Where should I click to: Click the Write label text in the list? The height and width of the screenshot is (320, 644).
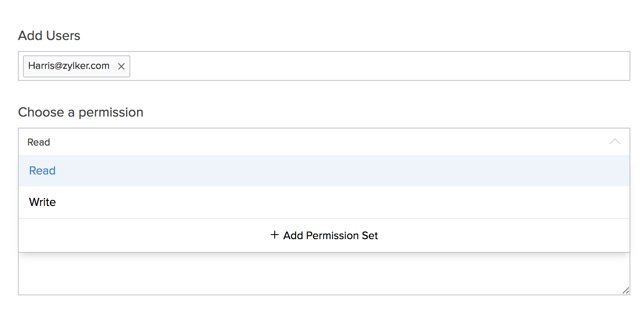coord(42,202)
